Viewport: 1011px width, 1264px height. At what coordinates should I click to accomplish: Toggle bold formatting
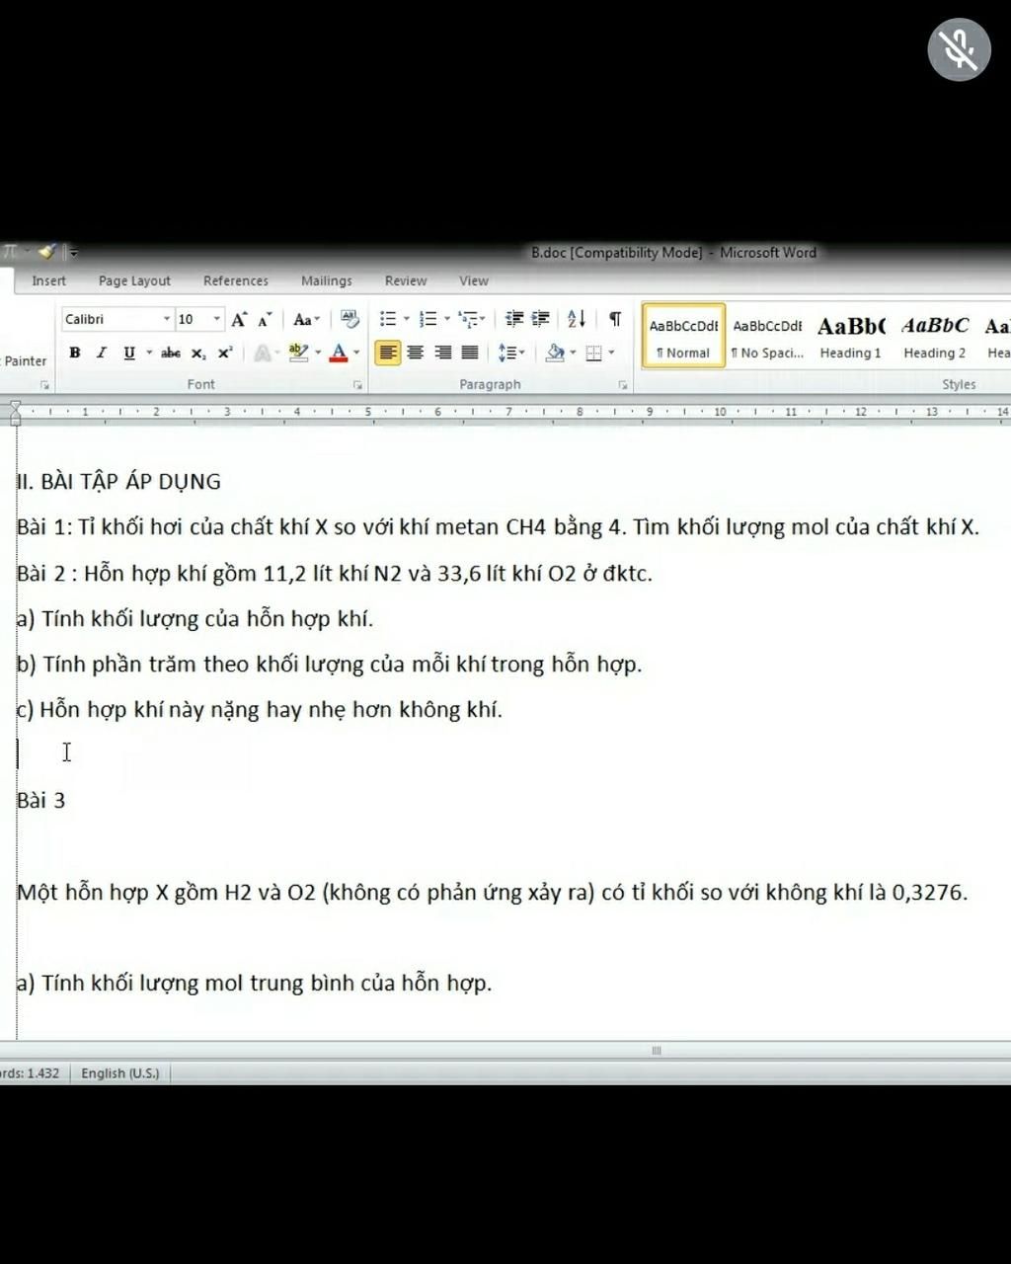[75, 353]
